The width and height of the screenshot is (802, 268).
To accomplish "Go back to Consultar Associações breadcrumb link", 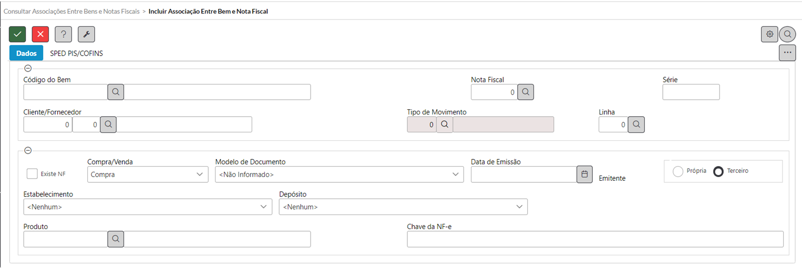I will point(71,11).
